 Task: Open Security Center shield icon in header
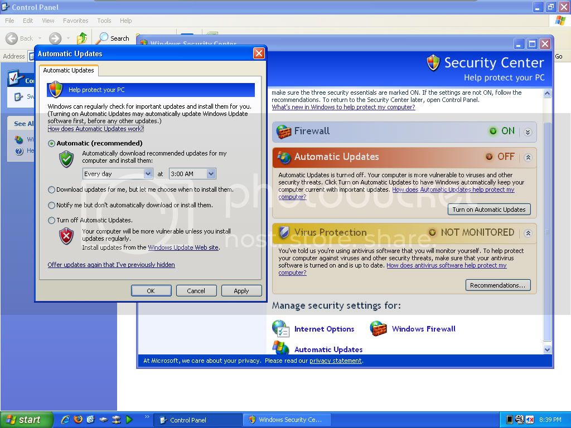coord(433,63)
